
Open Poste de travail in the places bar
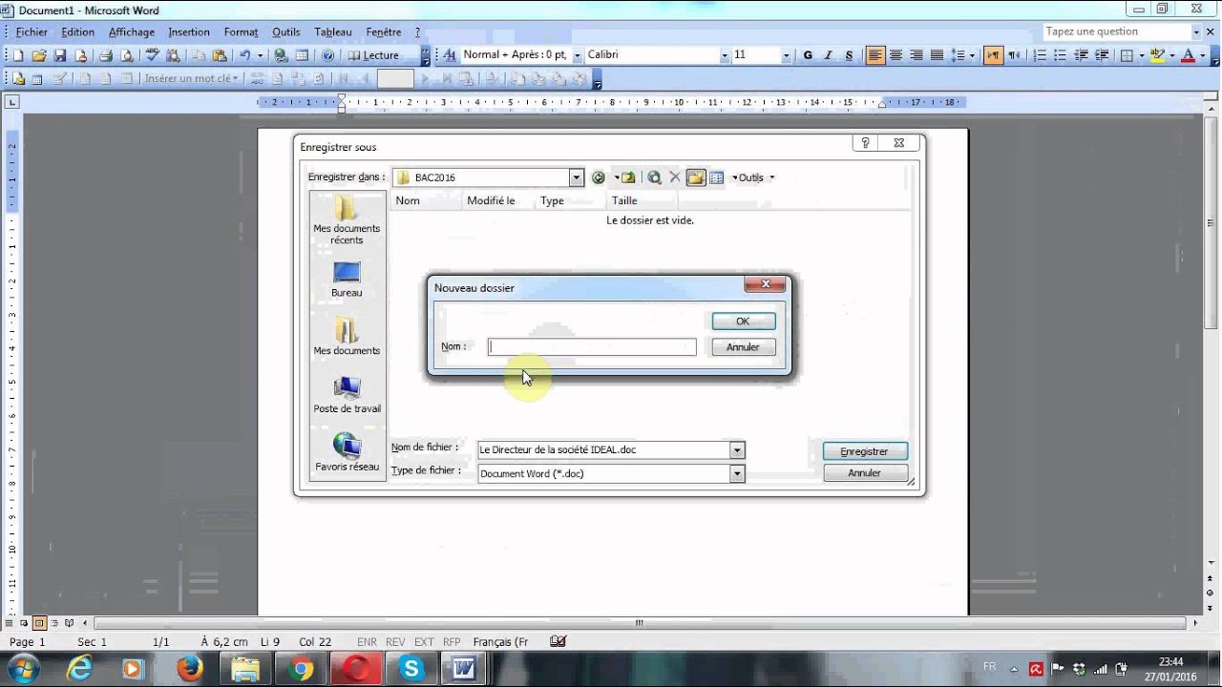click(x=347, y=395)
